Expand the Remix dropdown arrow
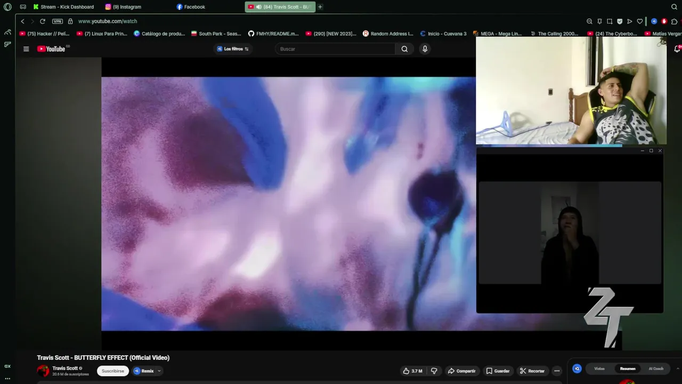This screenshot has width=682, height=384. pyautogui.click(x=159, y=371)
